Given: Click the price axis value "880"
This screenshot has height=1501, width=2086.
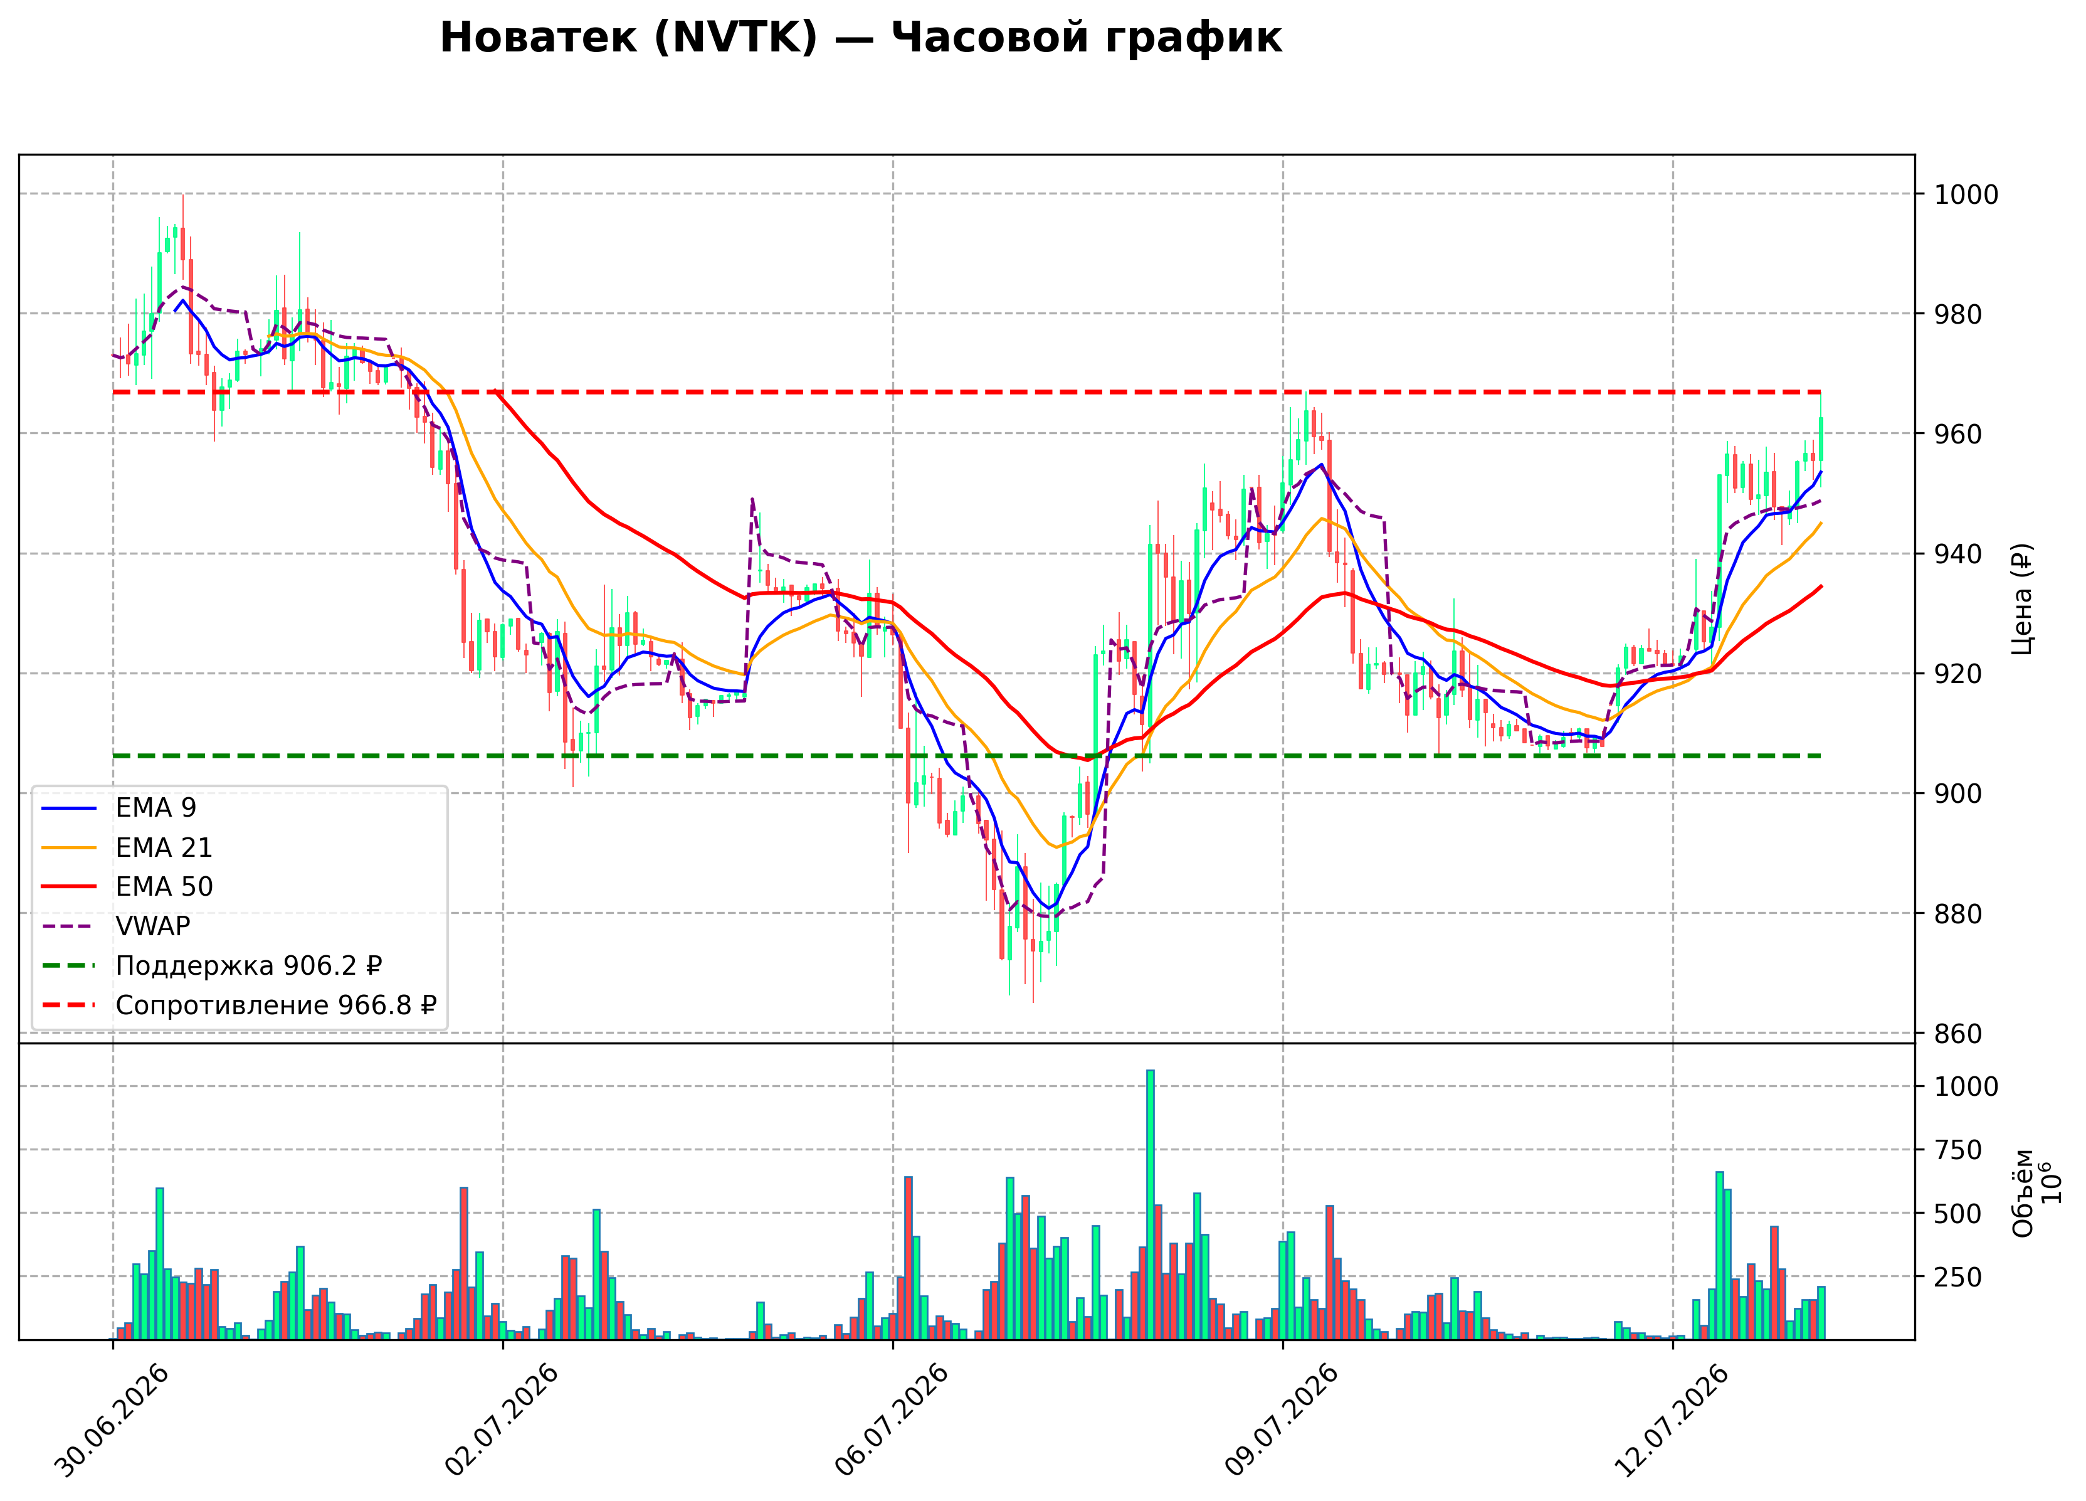Looking at the screenshot, I should (1958, 914).
